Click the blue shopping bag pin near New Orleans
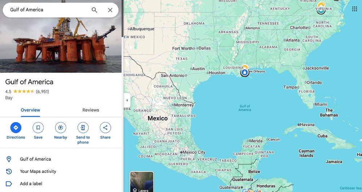 pos(244,73)
